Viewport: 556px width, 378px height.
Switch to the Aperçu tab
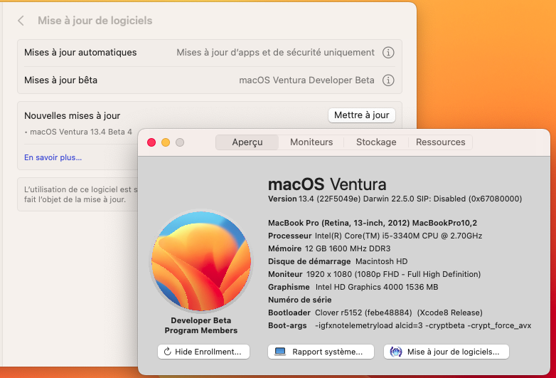pyautogui.click(x=247, y=142)
